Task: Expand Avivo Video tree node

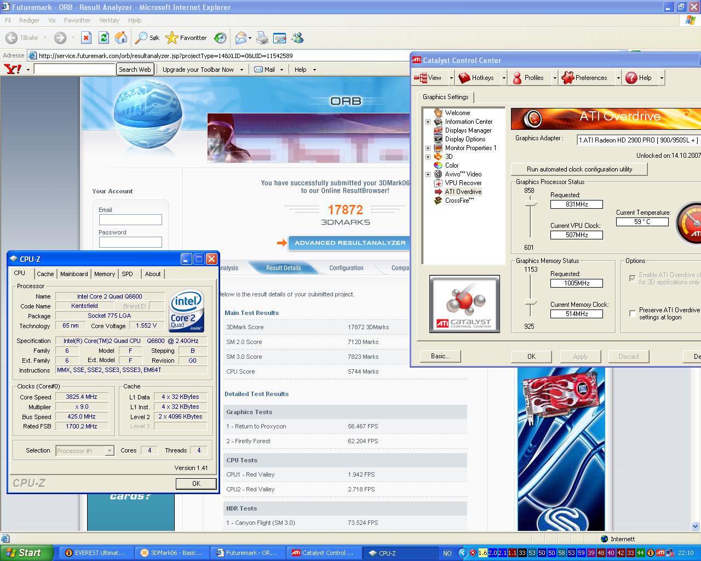Action: click(x=428, y=174)
